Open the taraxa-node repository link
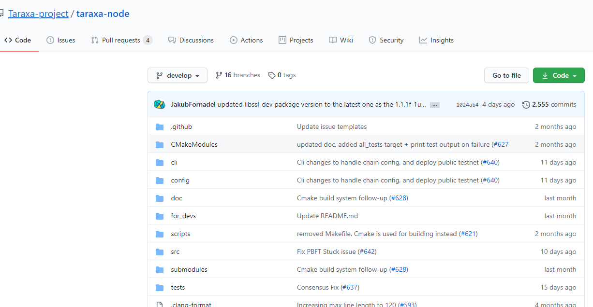The height and width of the screenshot is (307, 593). point(103,14)
